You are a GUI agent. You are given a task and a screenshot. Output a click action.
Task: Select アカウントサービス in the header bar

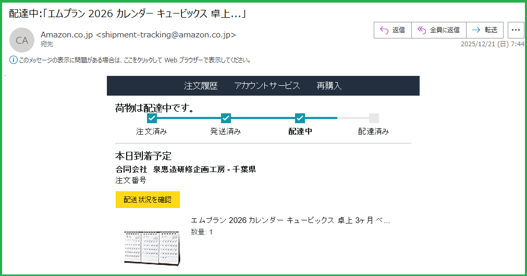[x=267, y=86]
